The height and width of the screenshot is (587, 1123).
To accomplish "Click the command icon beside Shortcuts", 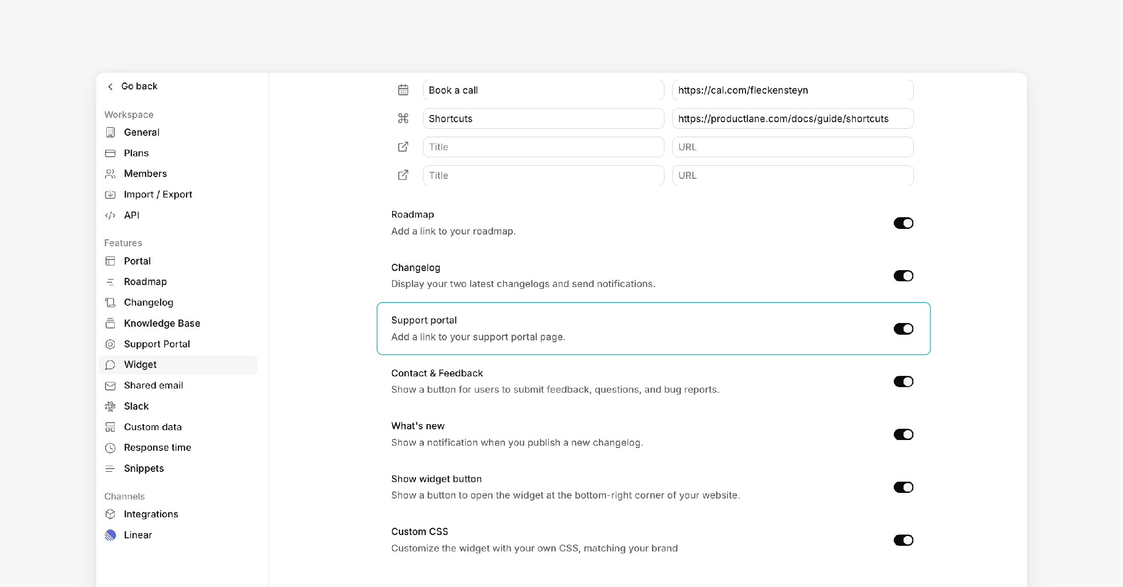I will click(x=403, y=118).
